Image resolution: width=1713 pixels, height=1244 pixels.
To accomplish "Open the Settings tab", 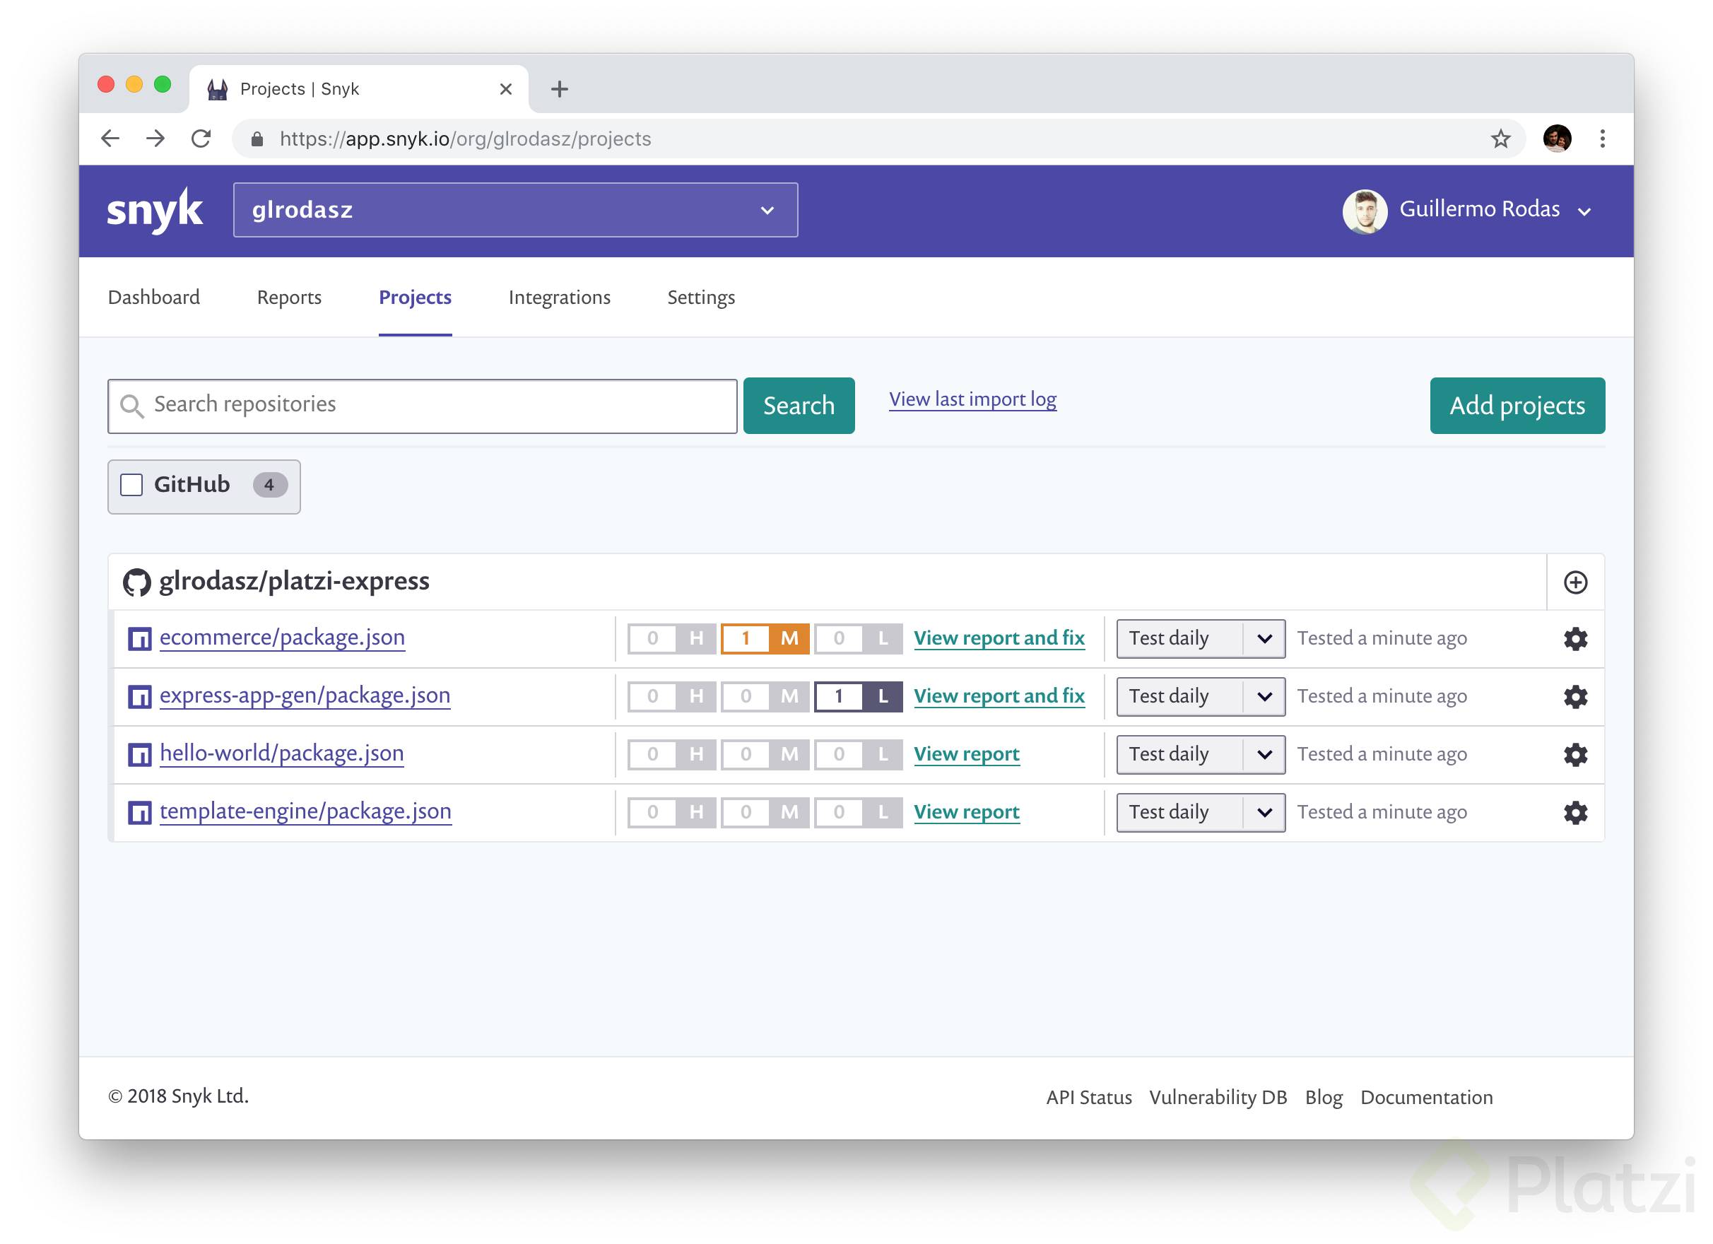I will pyautogui.click(x=701, y=298).
